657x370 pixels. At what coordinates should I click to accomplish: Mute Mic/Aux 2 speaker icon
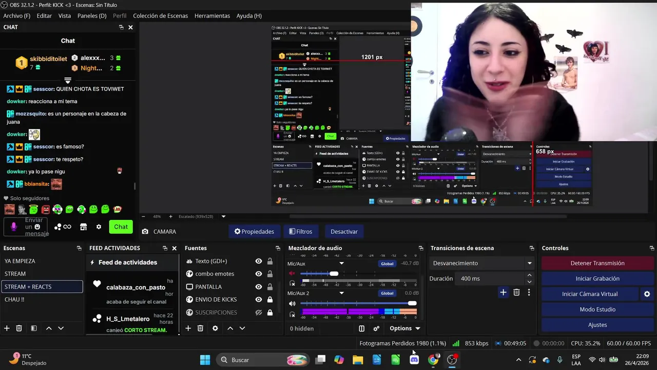pyautogui.click(x=293, y=303)
